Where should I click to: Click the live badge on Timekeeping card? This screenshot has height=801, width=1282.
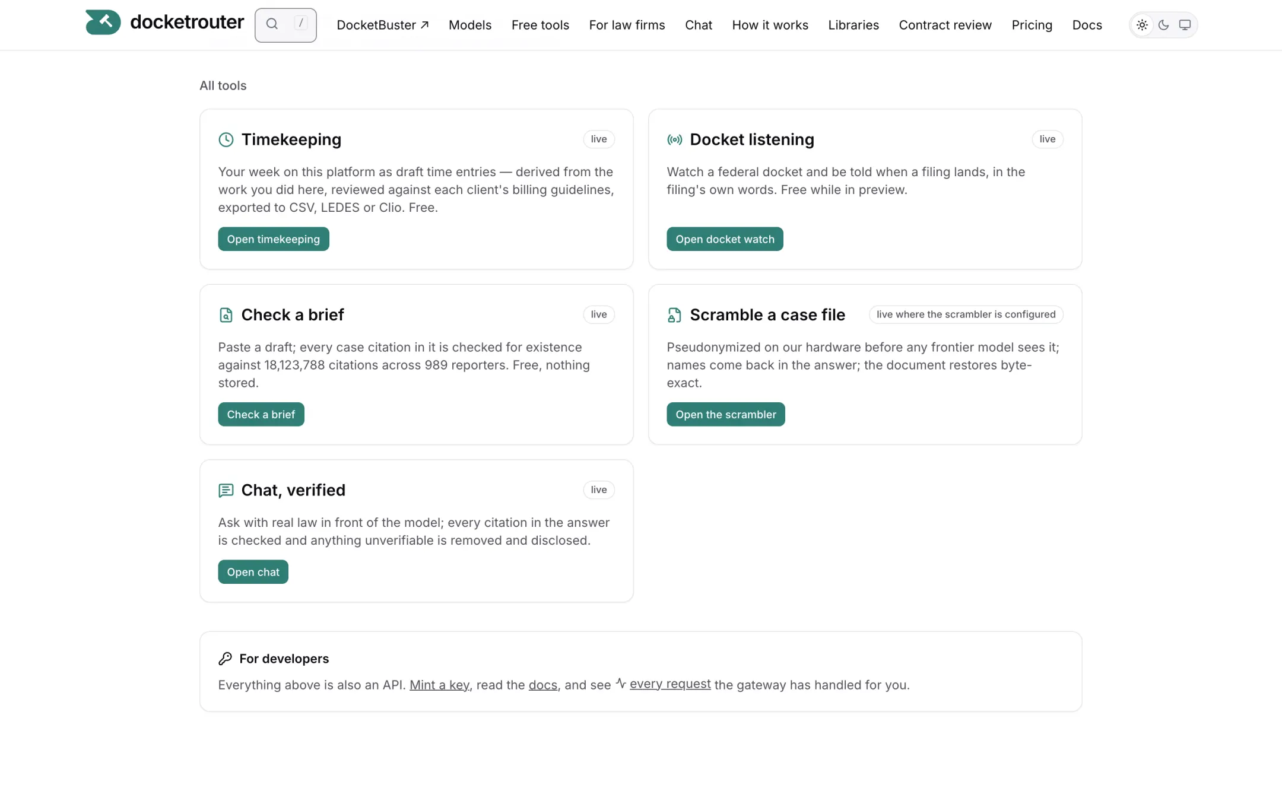599,139
